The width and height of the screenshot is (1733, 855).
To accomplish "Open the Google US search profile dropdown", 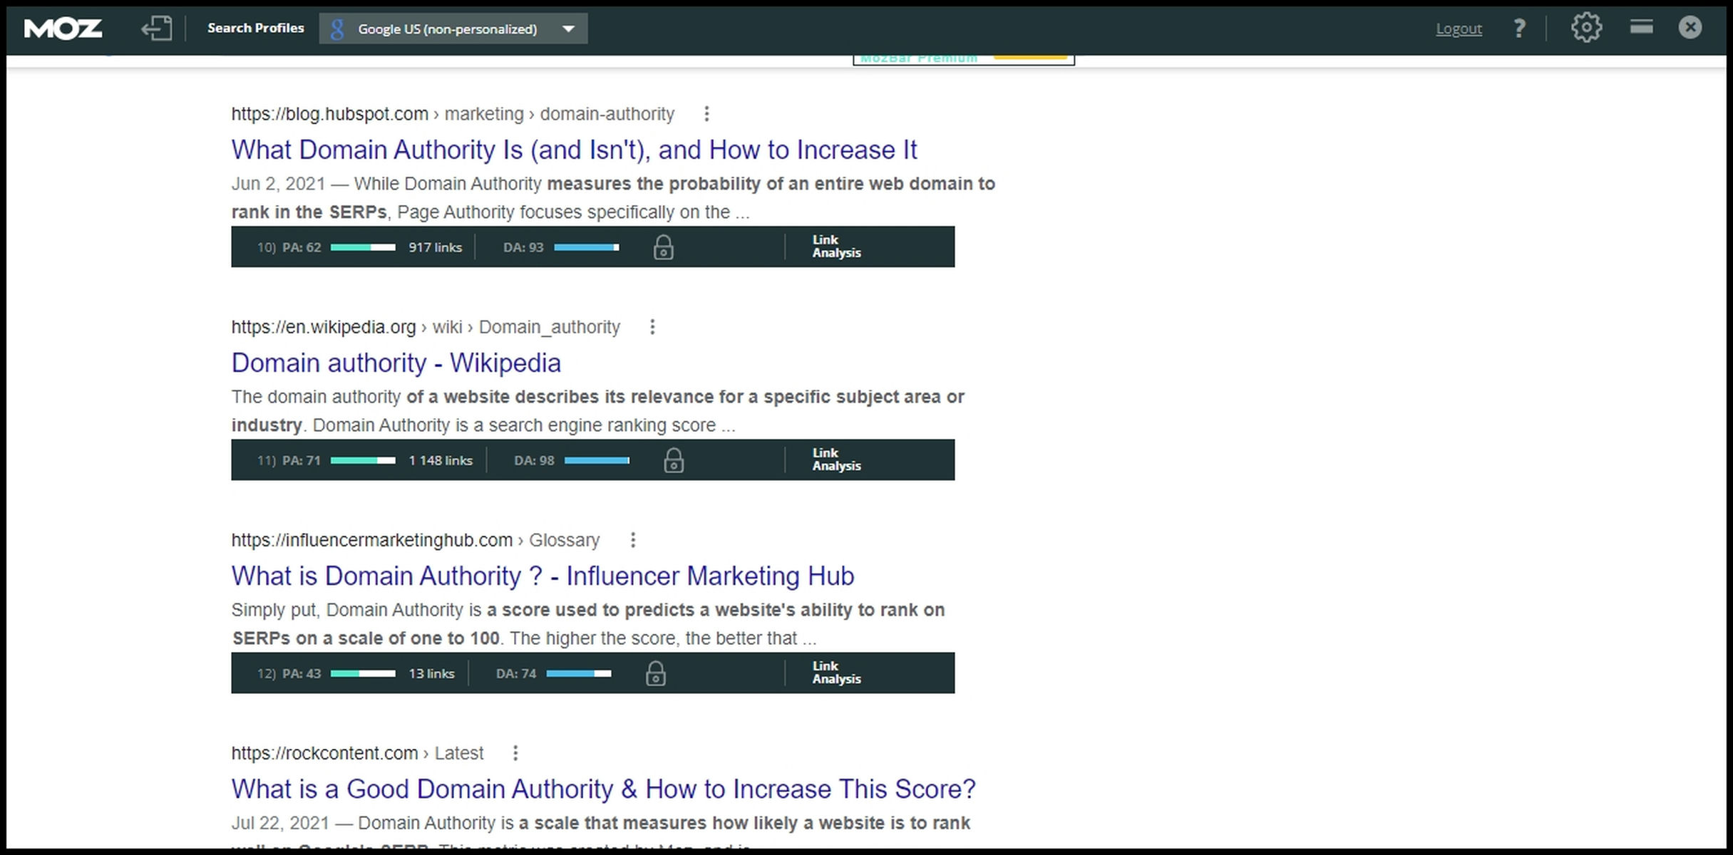I will (x=453, y=28).
